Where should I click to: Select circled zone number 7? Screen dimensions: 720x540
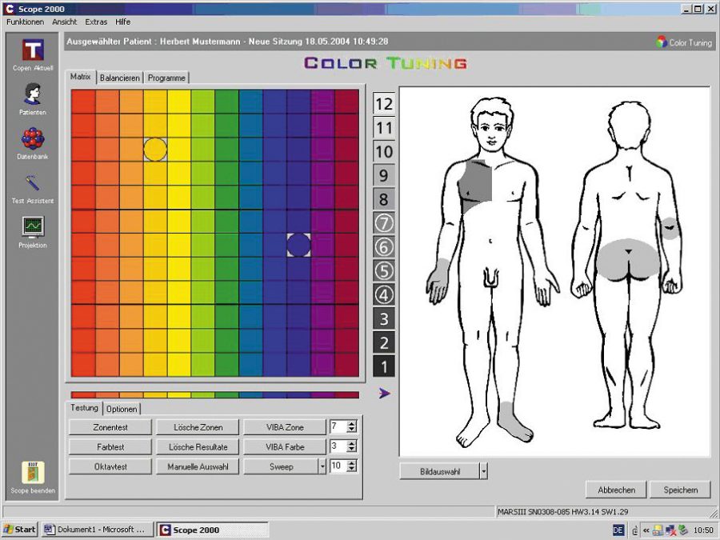point(384,223)
